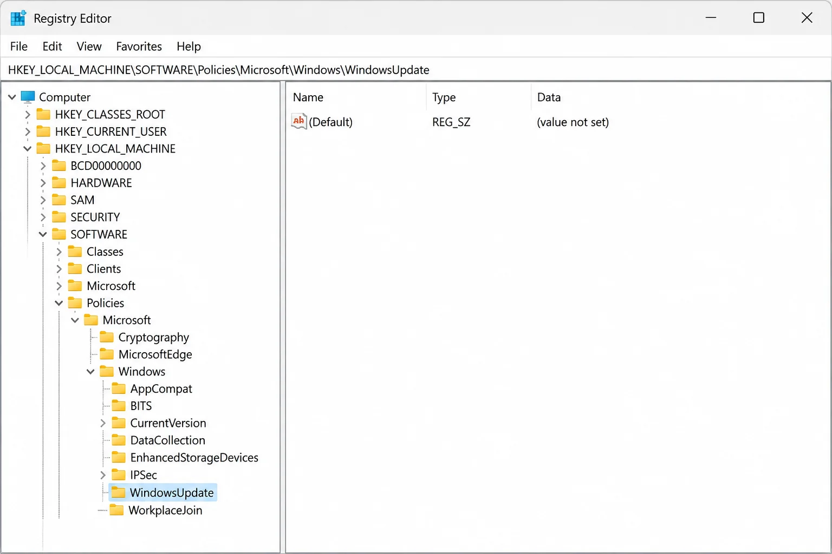The height and width of the screenshot is (554, 832).
Task: Expand the HARDWARE key chevron
Action: [43, 183]
